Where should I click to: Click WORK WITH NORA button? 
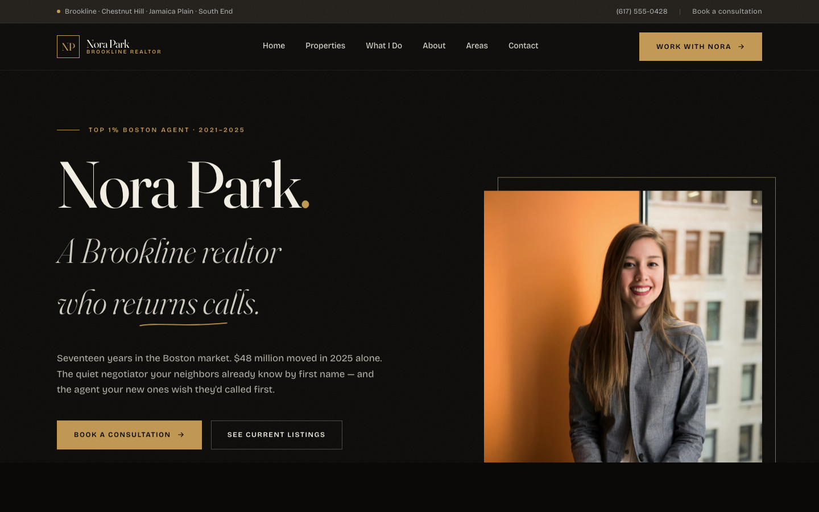pos(700,47)
